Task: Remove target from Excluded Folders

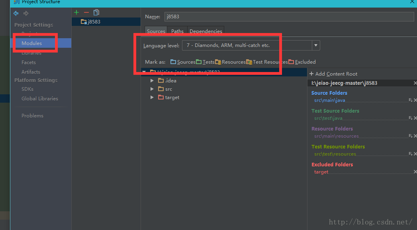Action: click(x=415, y=172)
